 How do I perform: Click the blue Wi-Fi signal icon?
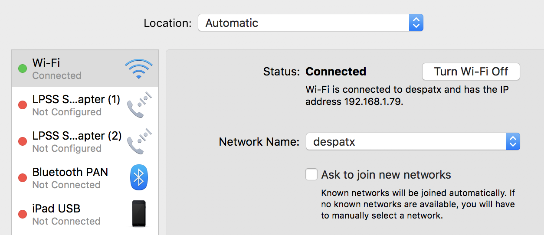click(x=139, y=69)
